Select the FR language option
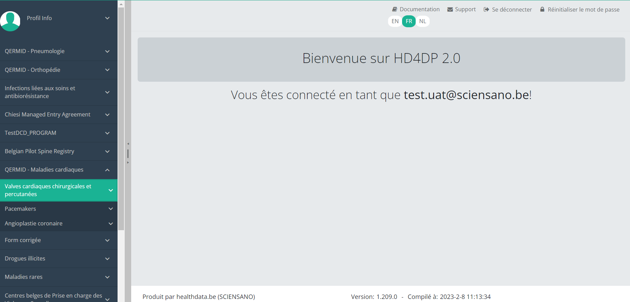The height and width of the screenshot is (302, 630). coord(409,21)
